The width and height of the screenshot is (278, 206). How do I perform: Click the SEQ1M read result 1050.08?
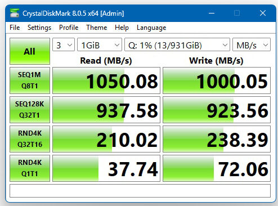(106, 80)
